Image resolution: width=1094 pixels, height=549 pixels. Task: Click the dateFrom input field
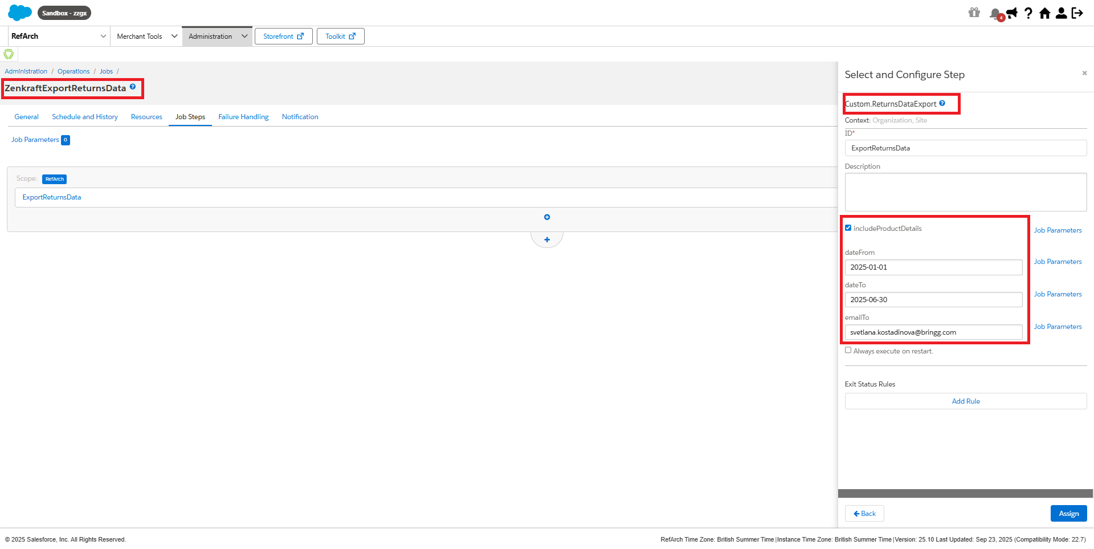(933, 267)
